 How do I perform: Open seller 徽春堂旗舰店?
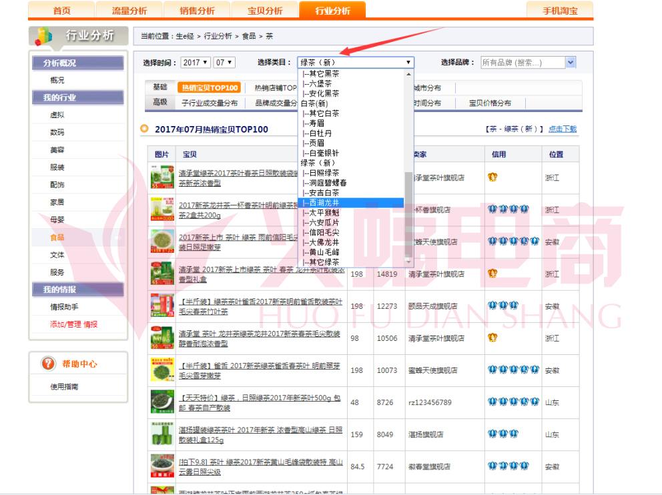[429, 467]
